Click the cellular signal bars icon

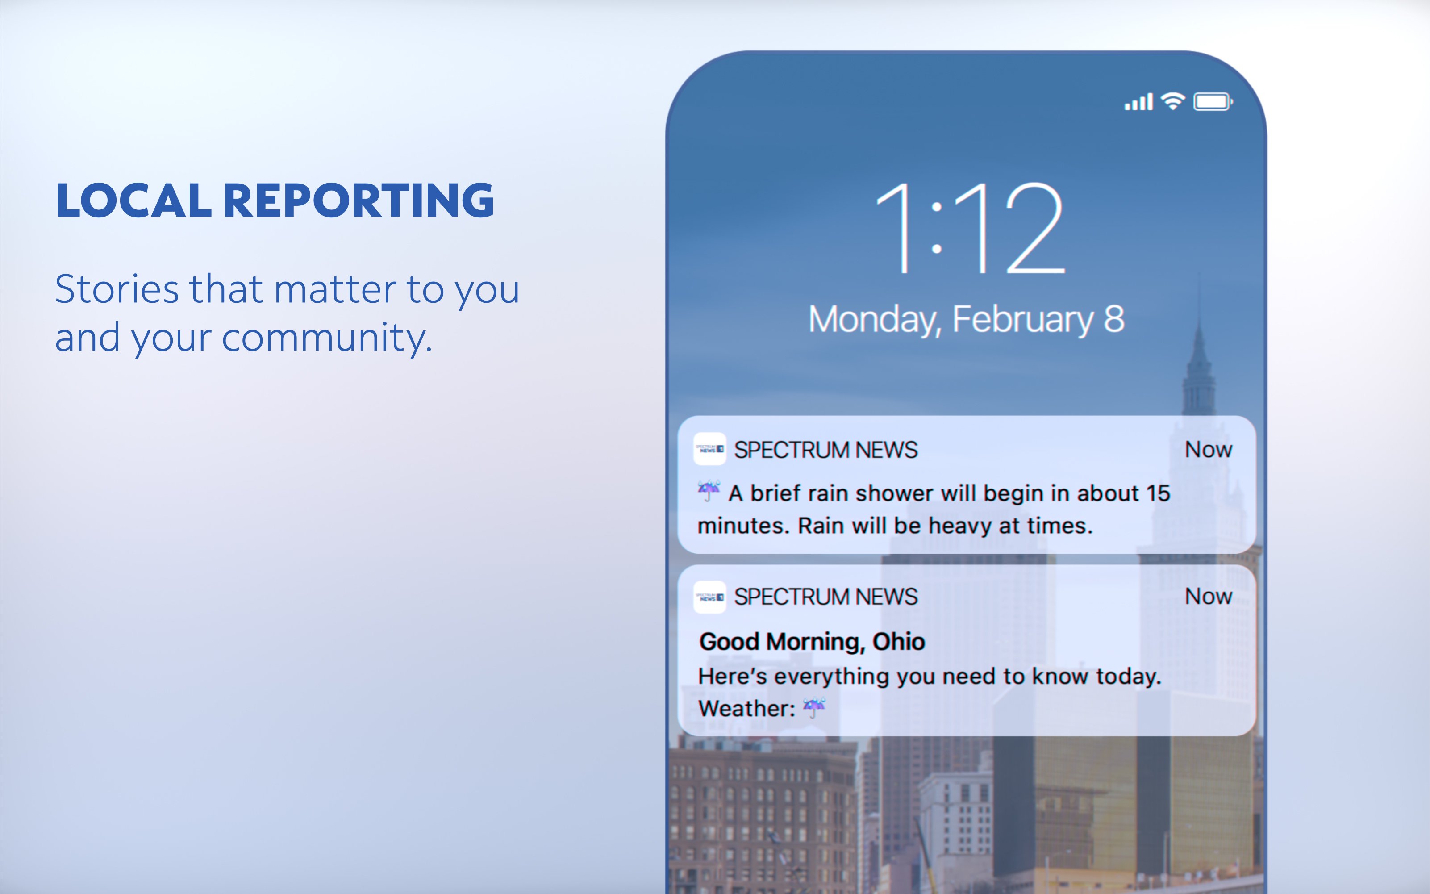(1138, 102)
